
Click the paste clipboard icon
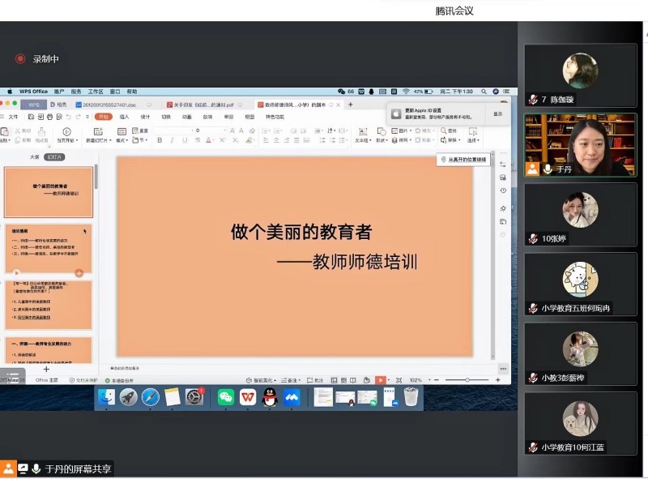tap(5, 131)
